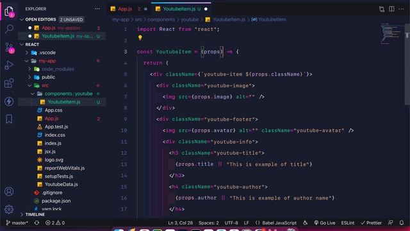Change indentation Spaces: 2
The height and width of the screenshot is (231, 410).
[x=208, y=223]
